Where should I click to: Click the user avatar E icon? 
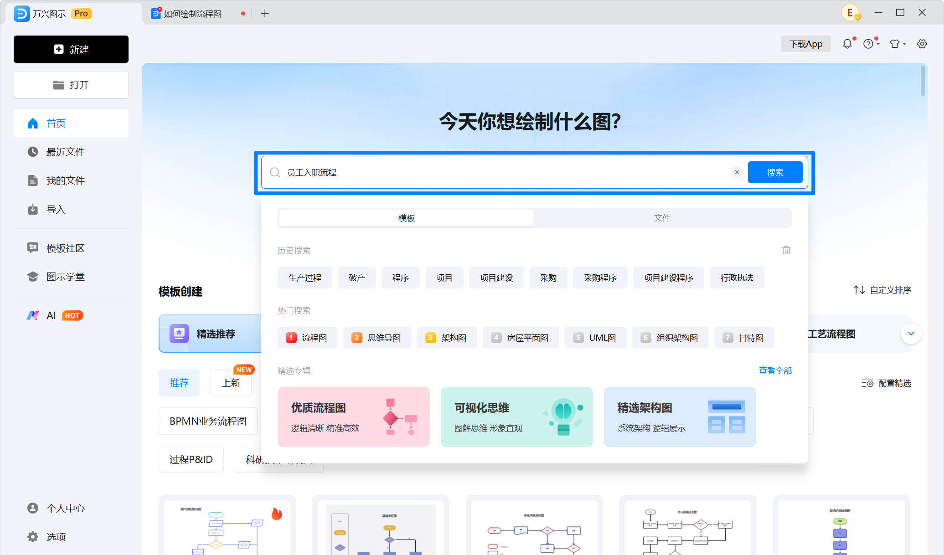pos(851,13)
